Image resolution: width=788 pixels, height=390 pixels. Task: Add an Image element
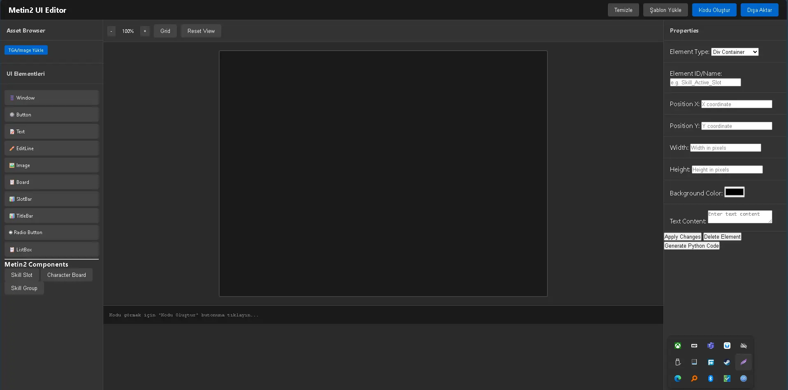[51, 165]
